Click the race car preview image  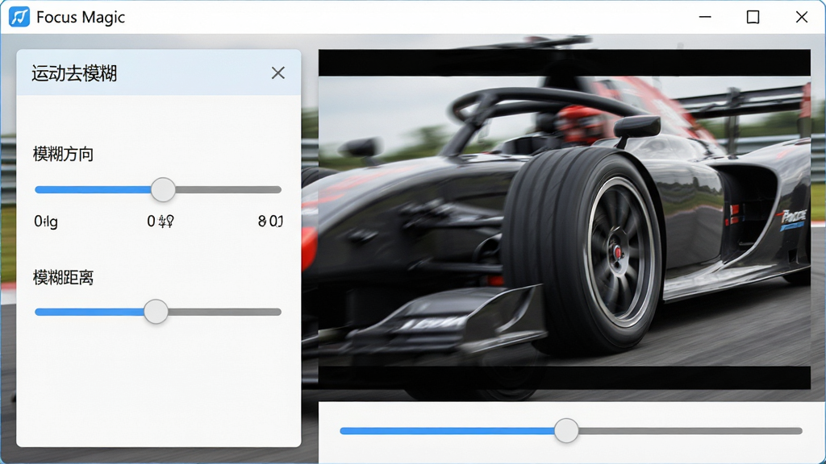(564, 219)
